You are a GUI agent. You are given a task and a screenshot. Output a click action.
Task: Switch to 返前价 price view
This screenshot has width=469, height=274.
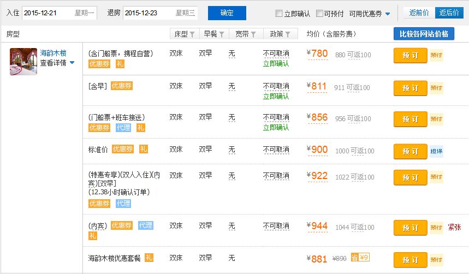(419, 13)
